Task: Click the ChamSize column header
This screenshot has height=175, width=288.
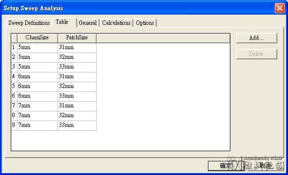Action: click(38, 38)
